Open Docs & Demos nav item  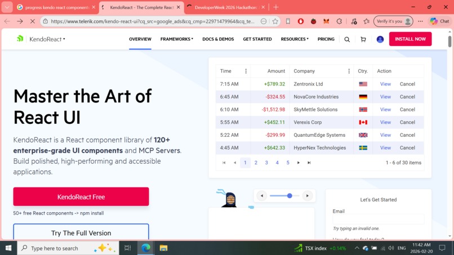[x=218, y=39]
